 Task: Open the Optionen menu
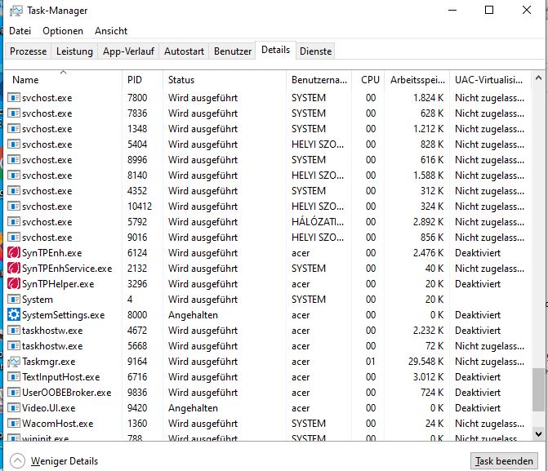(x=63, y=31)
